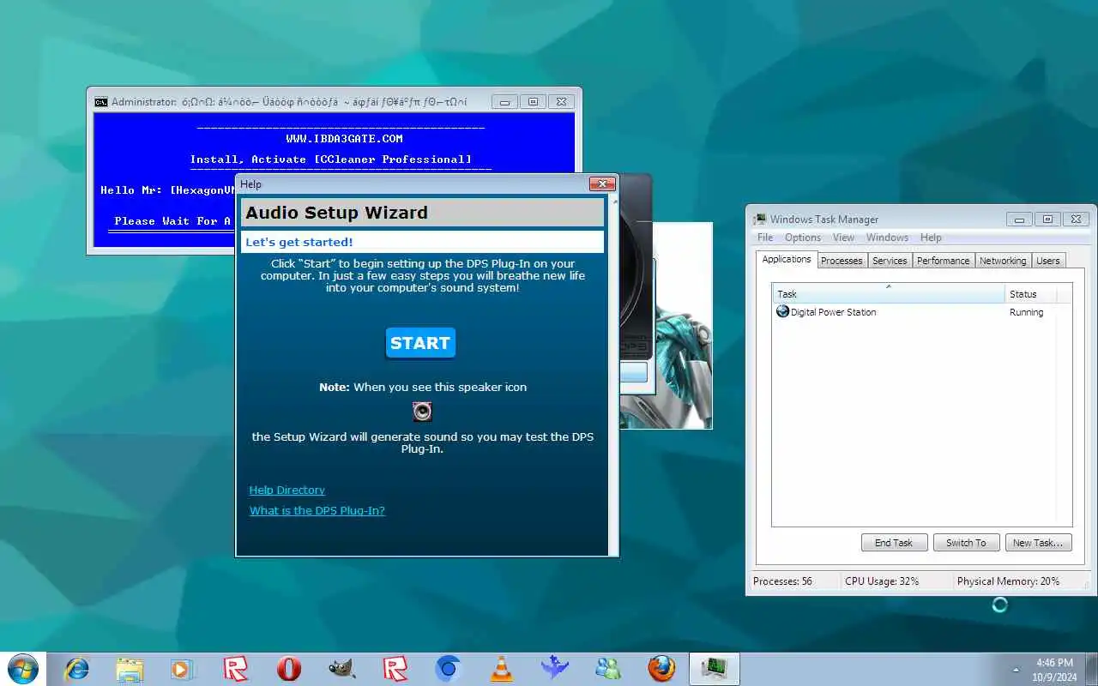Open the Options menu in Task Manager
Viewport: 1098px width, 686px height.
click(803, 238)
